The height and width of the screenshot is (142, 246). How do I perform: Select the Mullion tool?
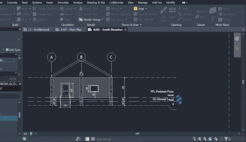tap(39, 20)
